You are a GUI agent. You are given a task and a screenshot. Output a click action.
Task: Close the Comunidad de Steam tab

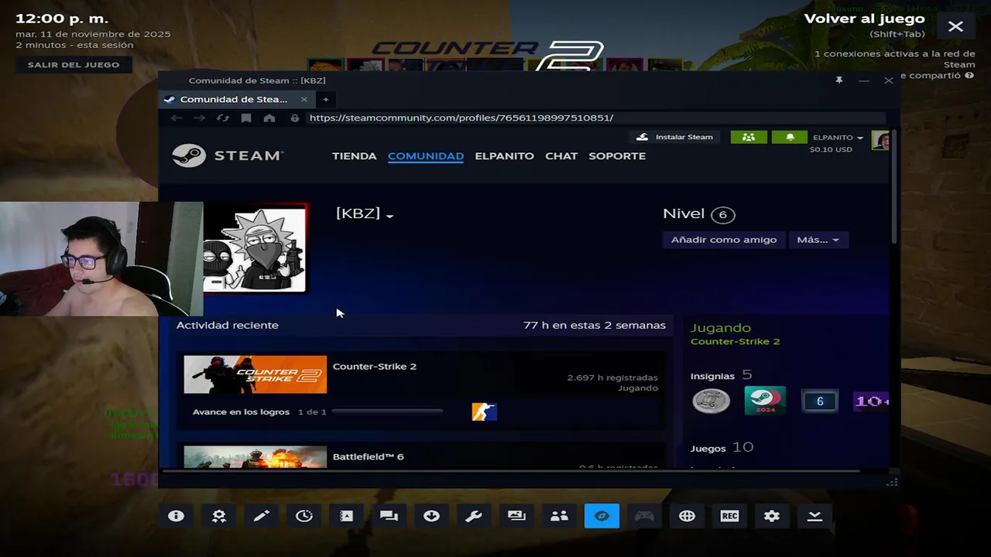pos(304,99)
